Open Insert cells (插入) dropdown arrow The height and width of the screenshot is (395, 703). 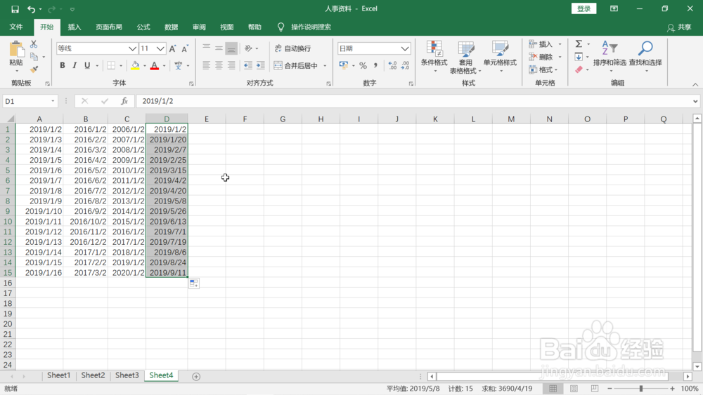(560, 43)
